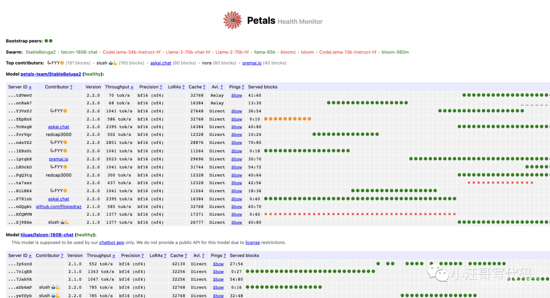Show pings for server ...7JakVA
Image resolution: width=550 pixels, height=298 pixels.
tap(218, 280)
